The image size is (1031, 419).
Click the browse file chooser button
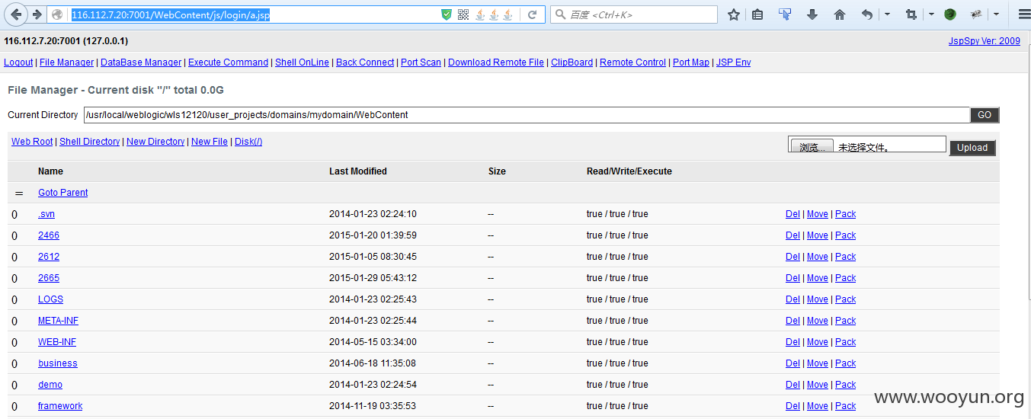pos(812,146)
